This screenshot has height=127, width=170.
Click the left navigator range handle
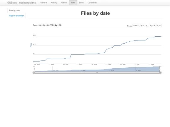pos(35,69)
